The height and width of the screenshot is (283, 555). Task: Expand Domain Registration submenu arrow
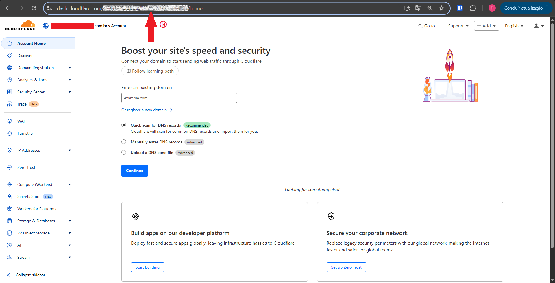[70, 68]
